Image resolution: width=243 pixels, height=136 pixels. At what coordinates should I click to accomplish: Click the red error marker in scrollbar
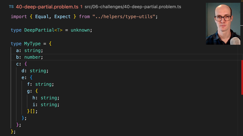(242, 77)
